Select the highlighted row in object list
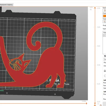This screenshot has height=106, width=106. (104, 36)
